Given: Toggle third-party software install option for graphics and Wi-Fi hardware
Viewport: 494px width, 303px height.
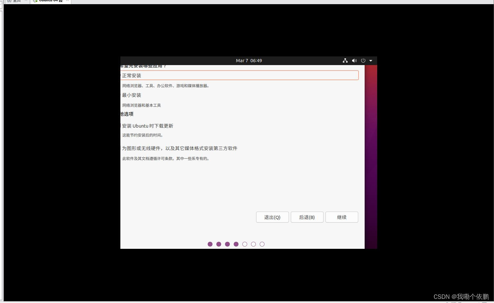Looking at the screenshot, I should [x=179, y=148].
